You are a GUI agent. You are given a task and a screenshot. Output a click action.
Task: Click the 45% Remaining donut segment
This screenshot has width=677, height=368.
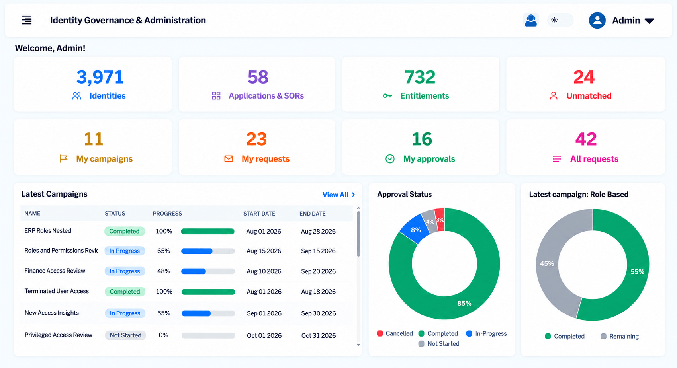pyautogui.click(x=547, y=263)
